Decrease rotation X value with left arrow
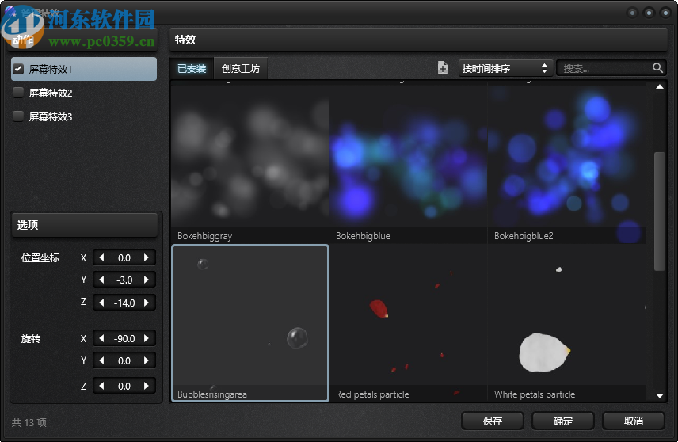This screenshot has height=442, width=678. 101,338
